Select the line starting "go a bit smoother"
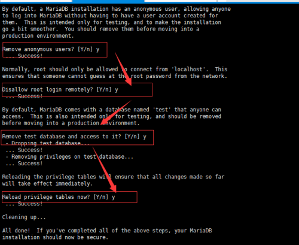 100,29
